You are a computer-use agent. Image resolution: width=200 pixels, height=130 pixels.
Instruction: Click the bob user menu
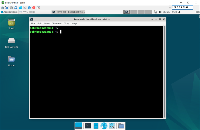(x=198, y=12)
